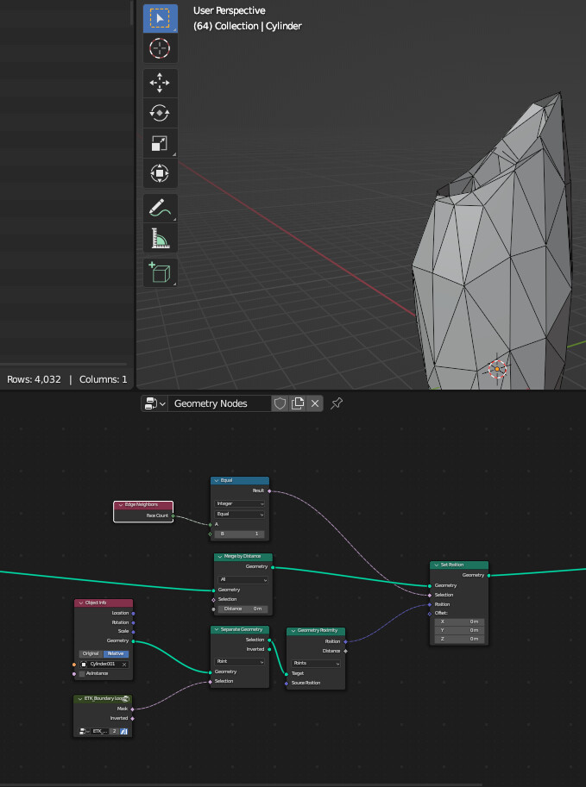Select the Select Box tool
Image resolution: width=586 pixels, height=787 pixels.
pyautogui.click(x=160, y=19)
